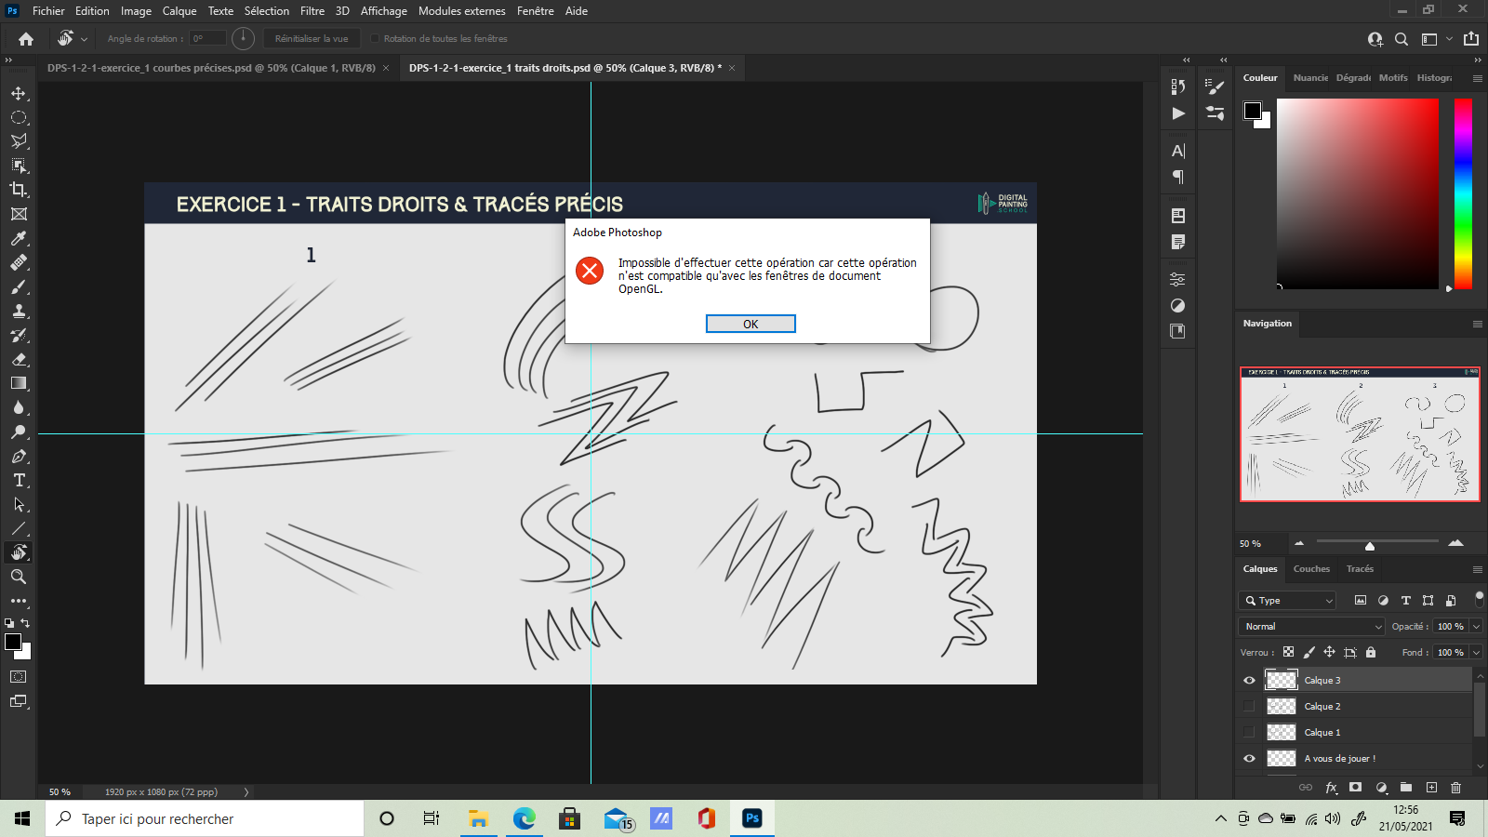The height and width of the screenshot is (837, 1488).
Task: Select the Eyedropper tool
Action: pos(19,239)
